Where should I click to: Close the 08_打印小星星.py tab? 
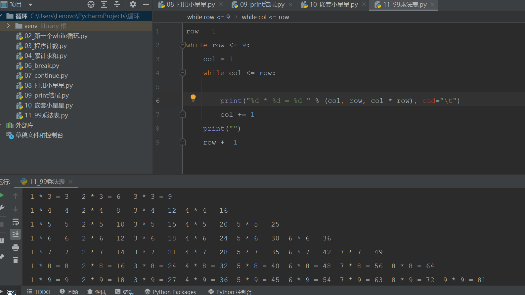click(221, 4)
